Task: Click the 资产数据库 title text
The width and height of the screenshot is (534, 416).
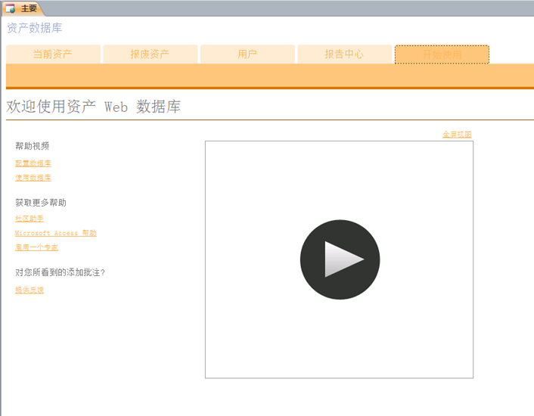Action: pos(34,28)
